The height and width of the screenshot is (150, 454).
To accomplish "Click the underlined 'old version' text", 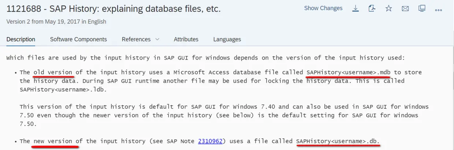I will click(x=53, y=72).
